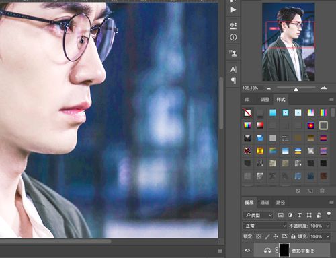Switch to the 通道 tab
The width and height of the screenshot is (336, 258).
pyautogui.click(x=265, y=203)
